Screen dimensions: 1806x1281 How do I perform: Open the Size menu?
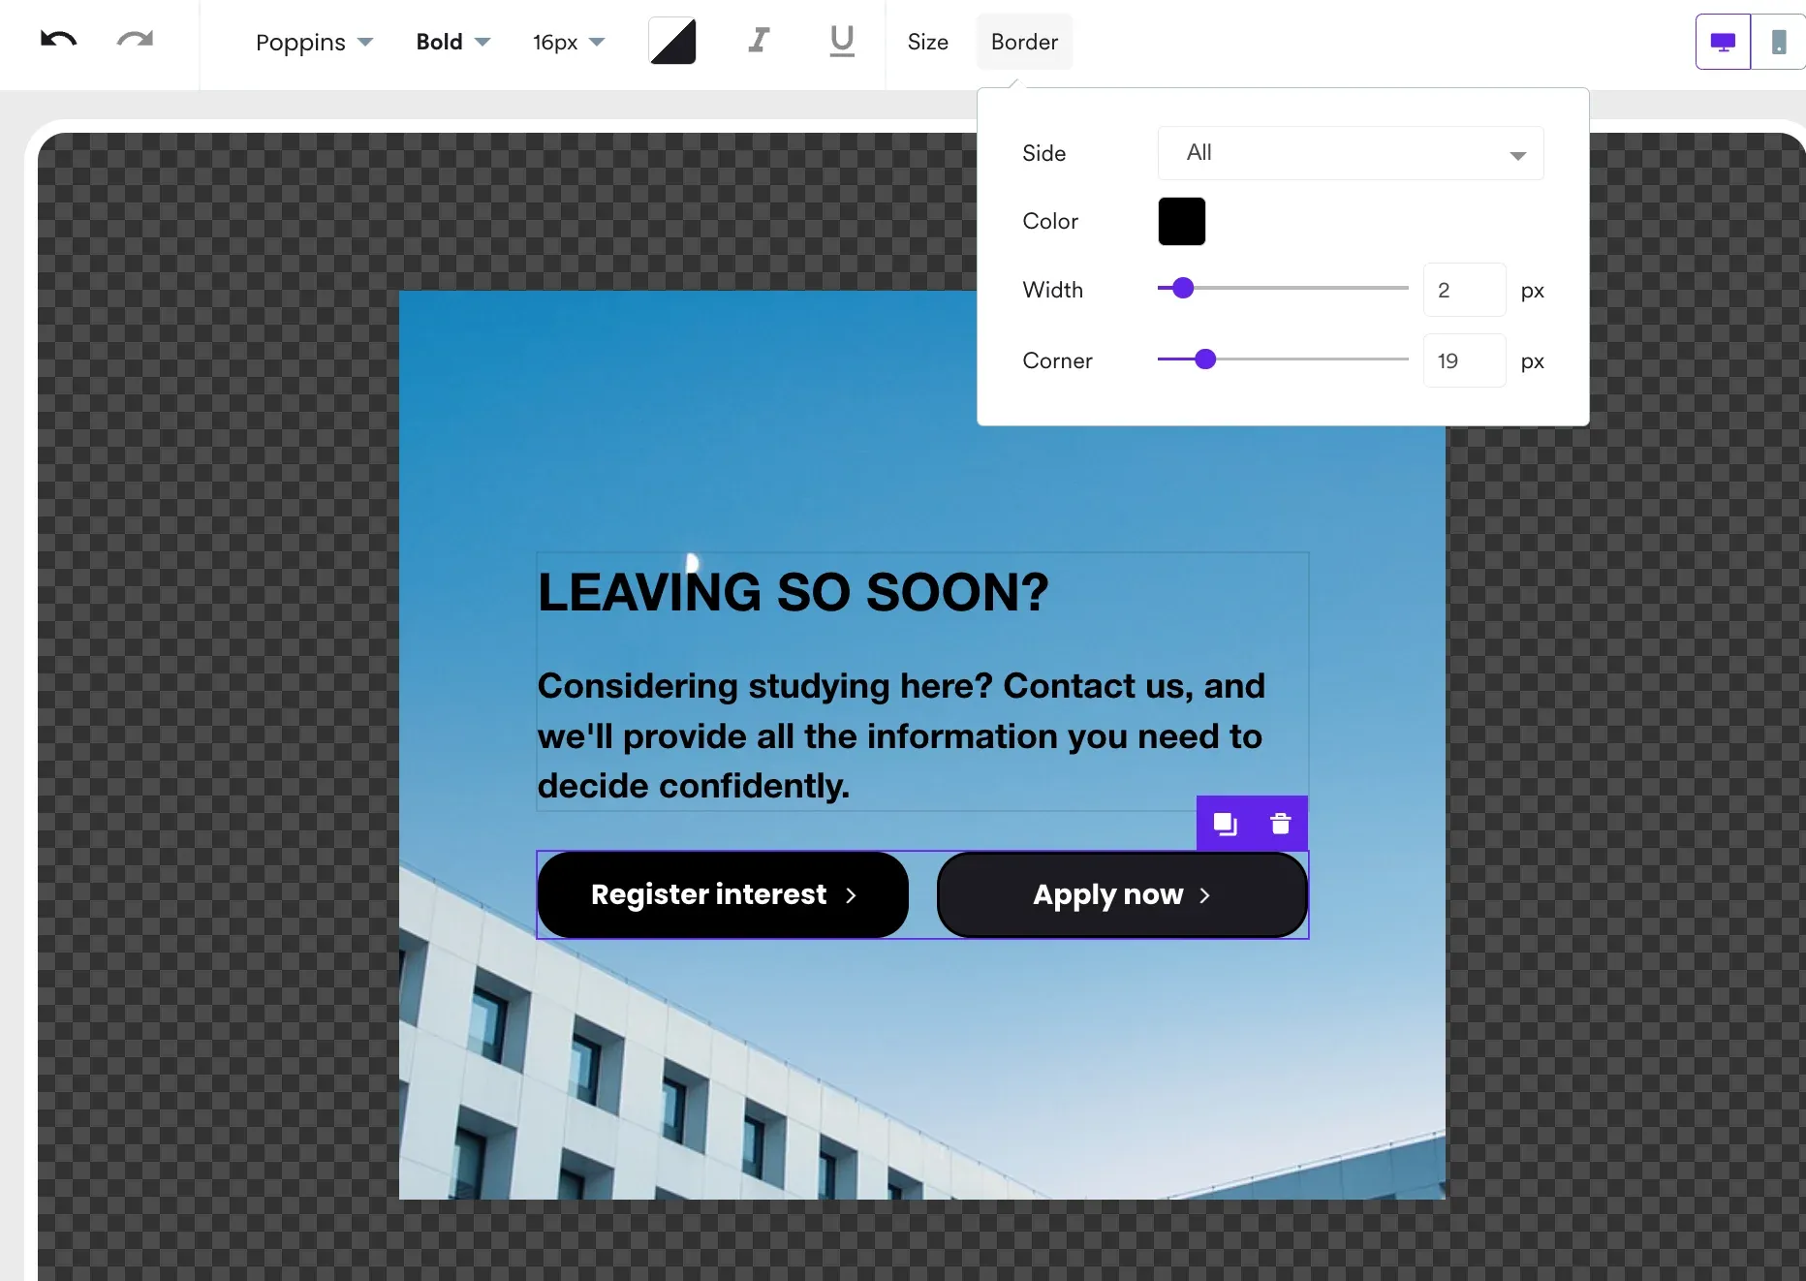[x=927, y=42]
